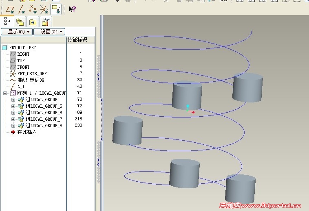Expand the 组LOCAL_GROUP_8 node

[13, 126]
